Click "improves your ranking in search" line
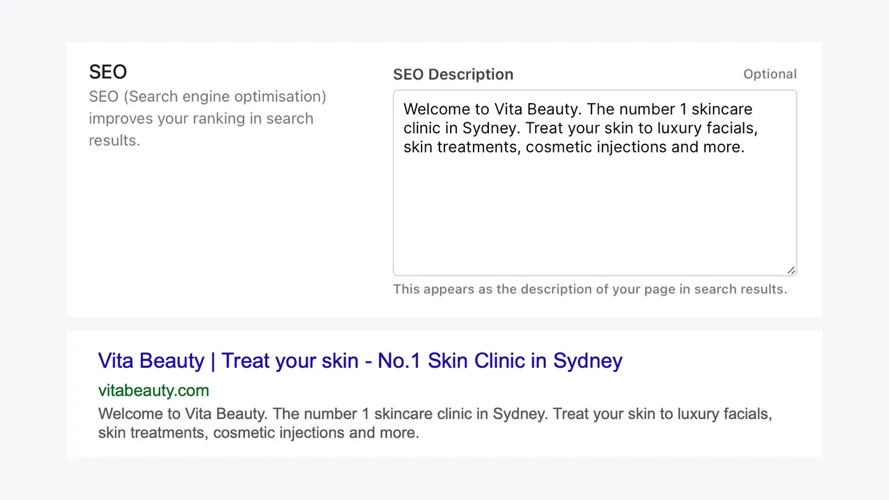889x500 pixels. tap(201, 119)
